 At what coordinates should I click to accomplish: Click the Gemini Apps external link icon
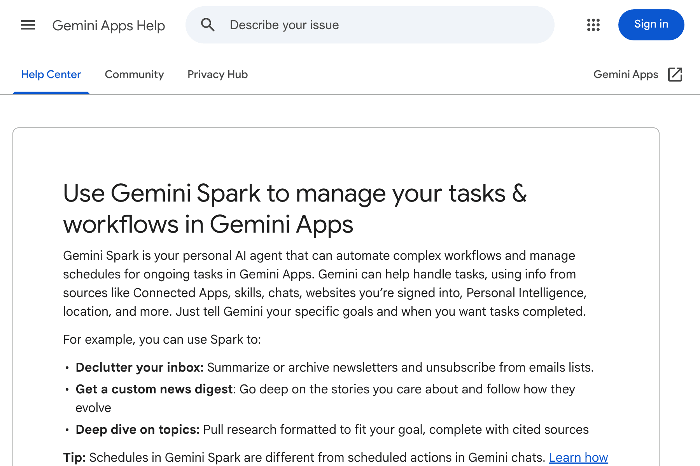coord(675,75)
